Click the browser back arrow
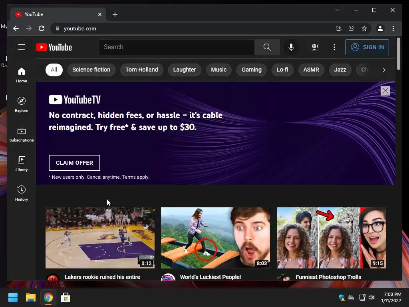 click(x=16, y=28)
